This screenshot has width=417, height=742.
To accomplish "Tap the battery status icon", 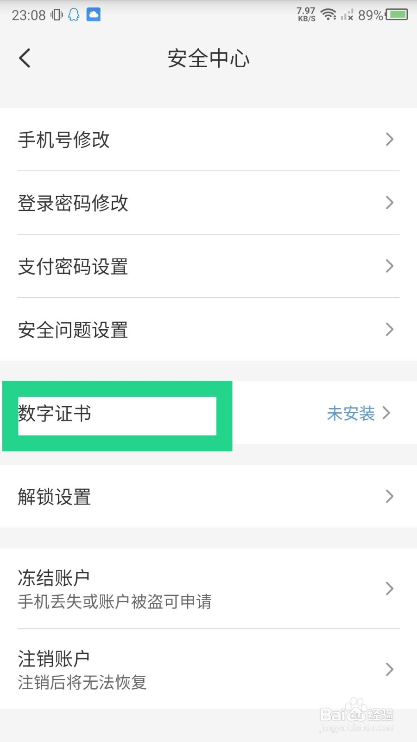I will (x=397, y=15).
